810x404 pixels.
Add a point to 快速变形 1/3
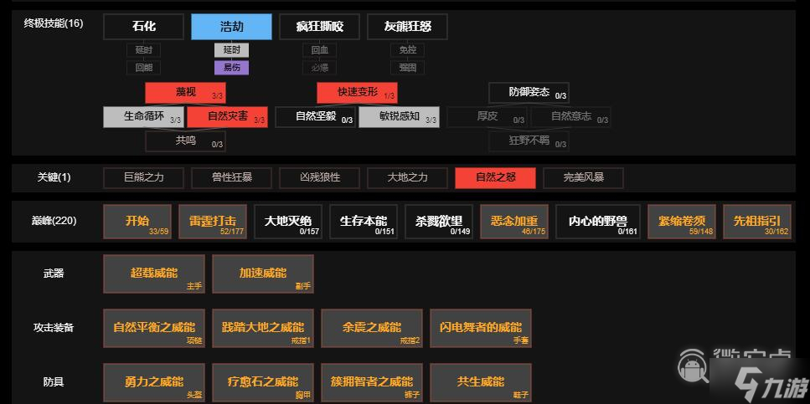[357, 93]
